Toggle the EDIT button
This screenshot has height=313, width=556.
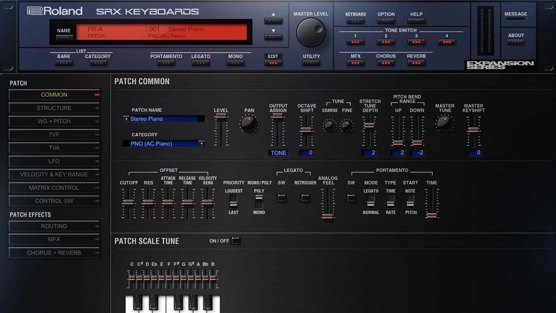(273, 63)
